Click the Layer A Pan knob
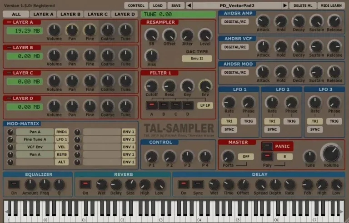349x223 pixels. coord(72,30)
